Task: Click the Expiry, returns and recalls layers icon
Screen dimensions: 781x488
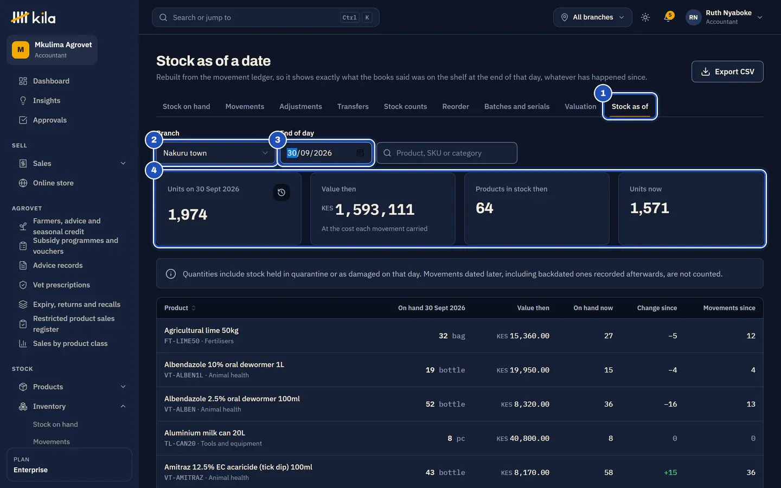Action: [x=23, y=304]
